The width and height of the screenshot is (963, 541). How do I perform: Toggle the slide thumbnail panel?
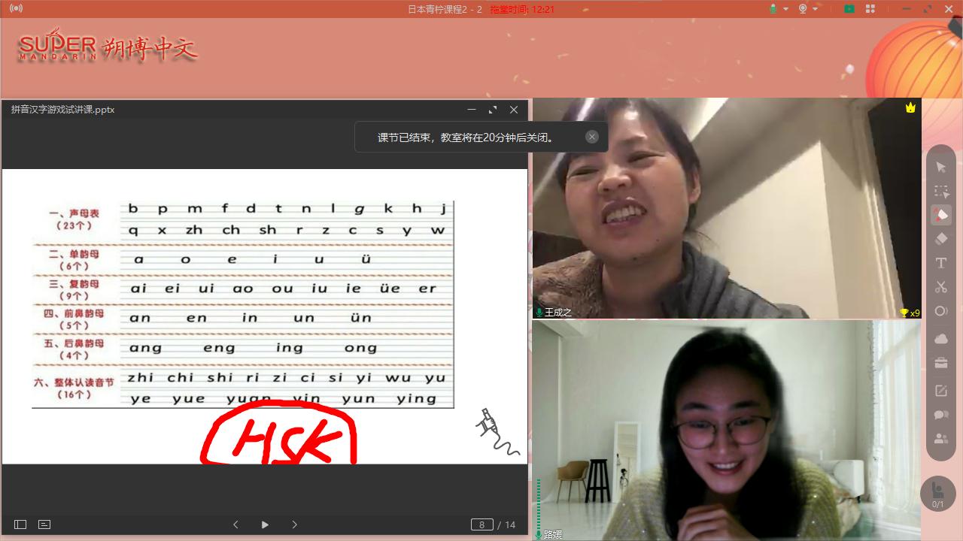pos(20,524)
